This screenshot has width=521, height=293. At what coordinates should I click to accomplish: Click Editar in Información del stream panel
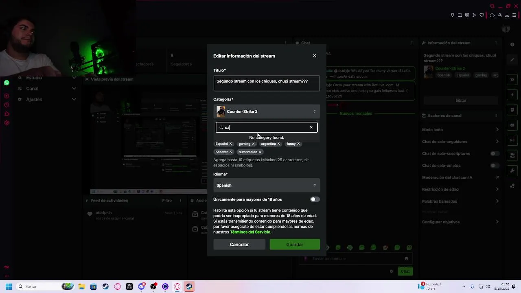point(461,100)
